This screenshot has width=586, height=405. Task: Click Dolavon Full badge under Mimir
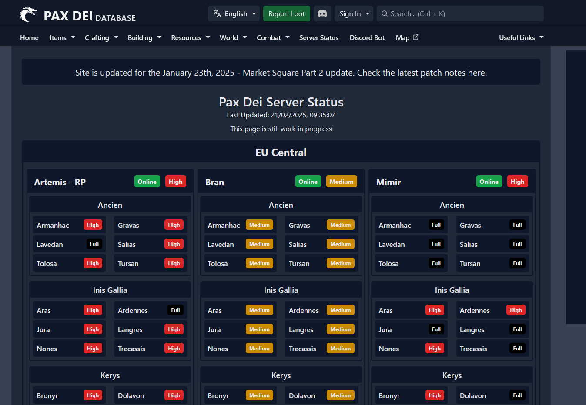click(x=517, y=395)
